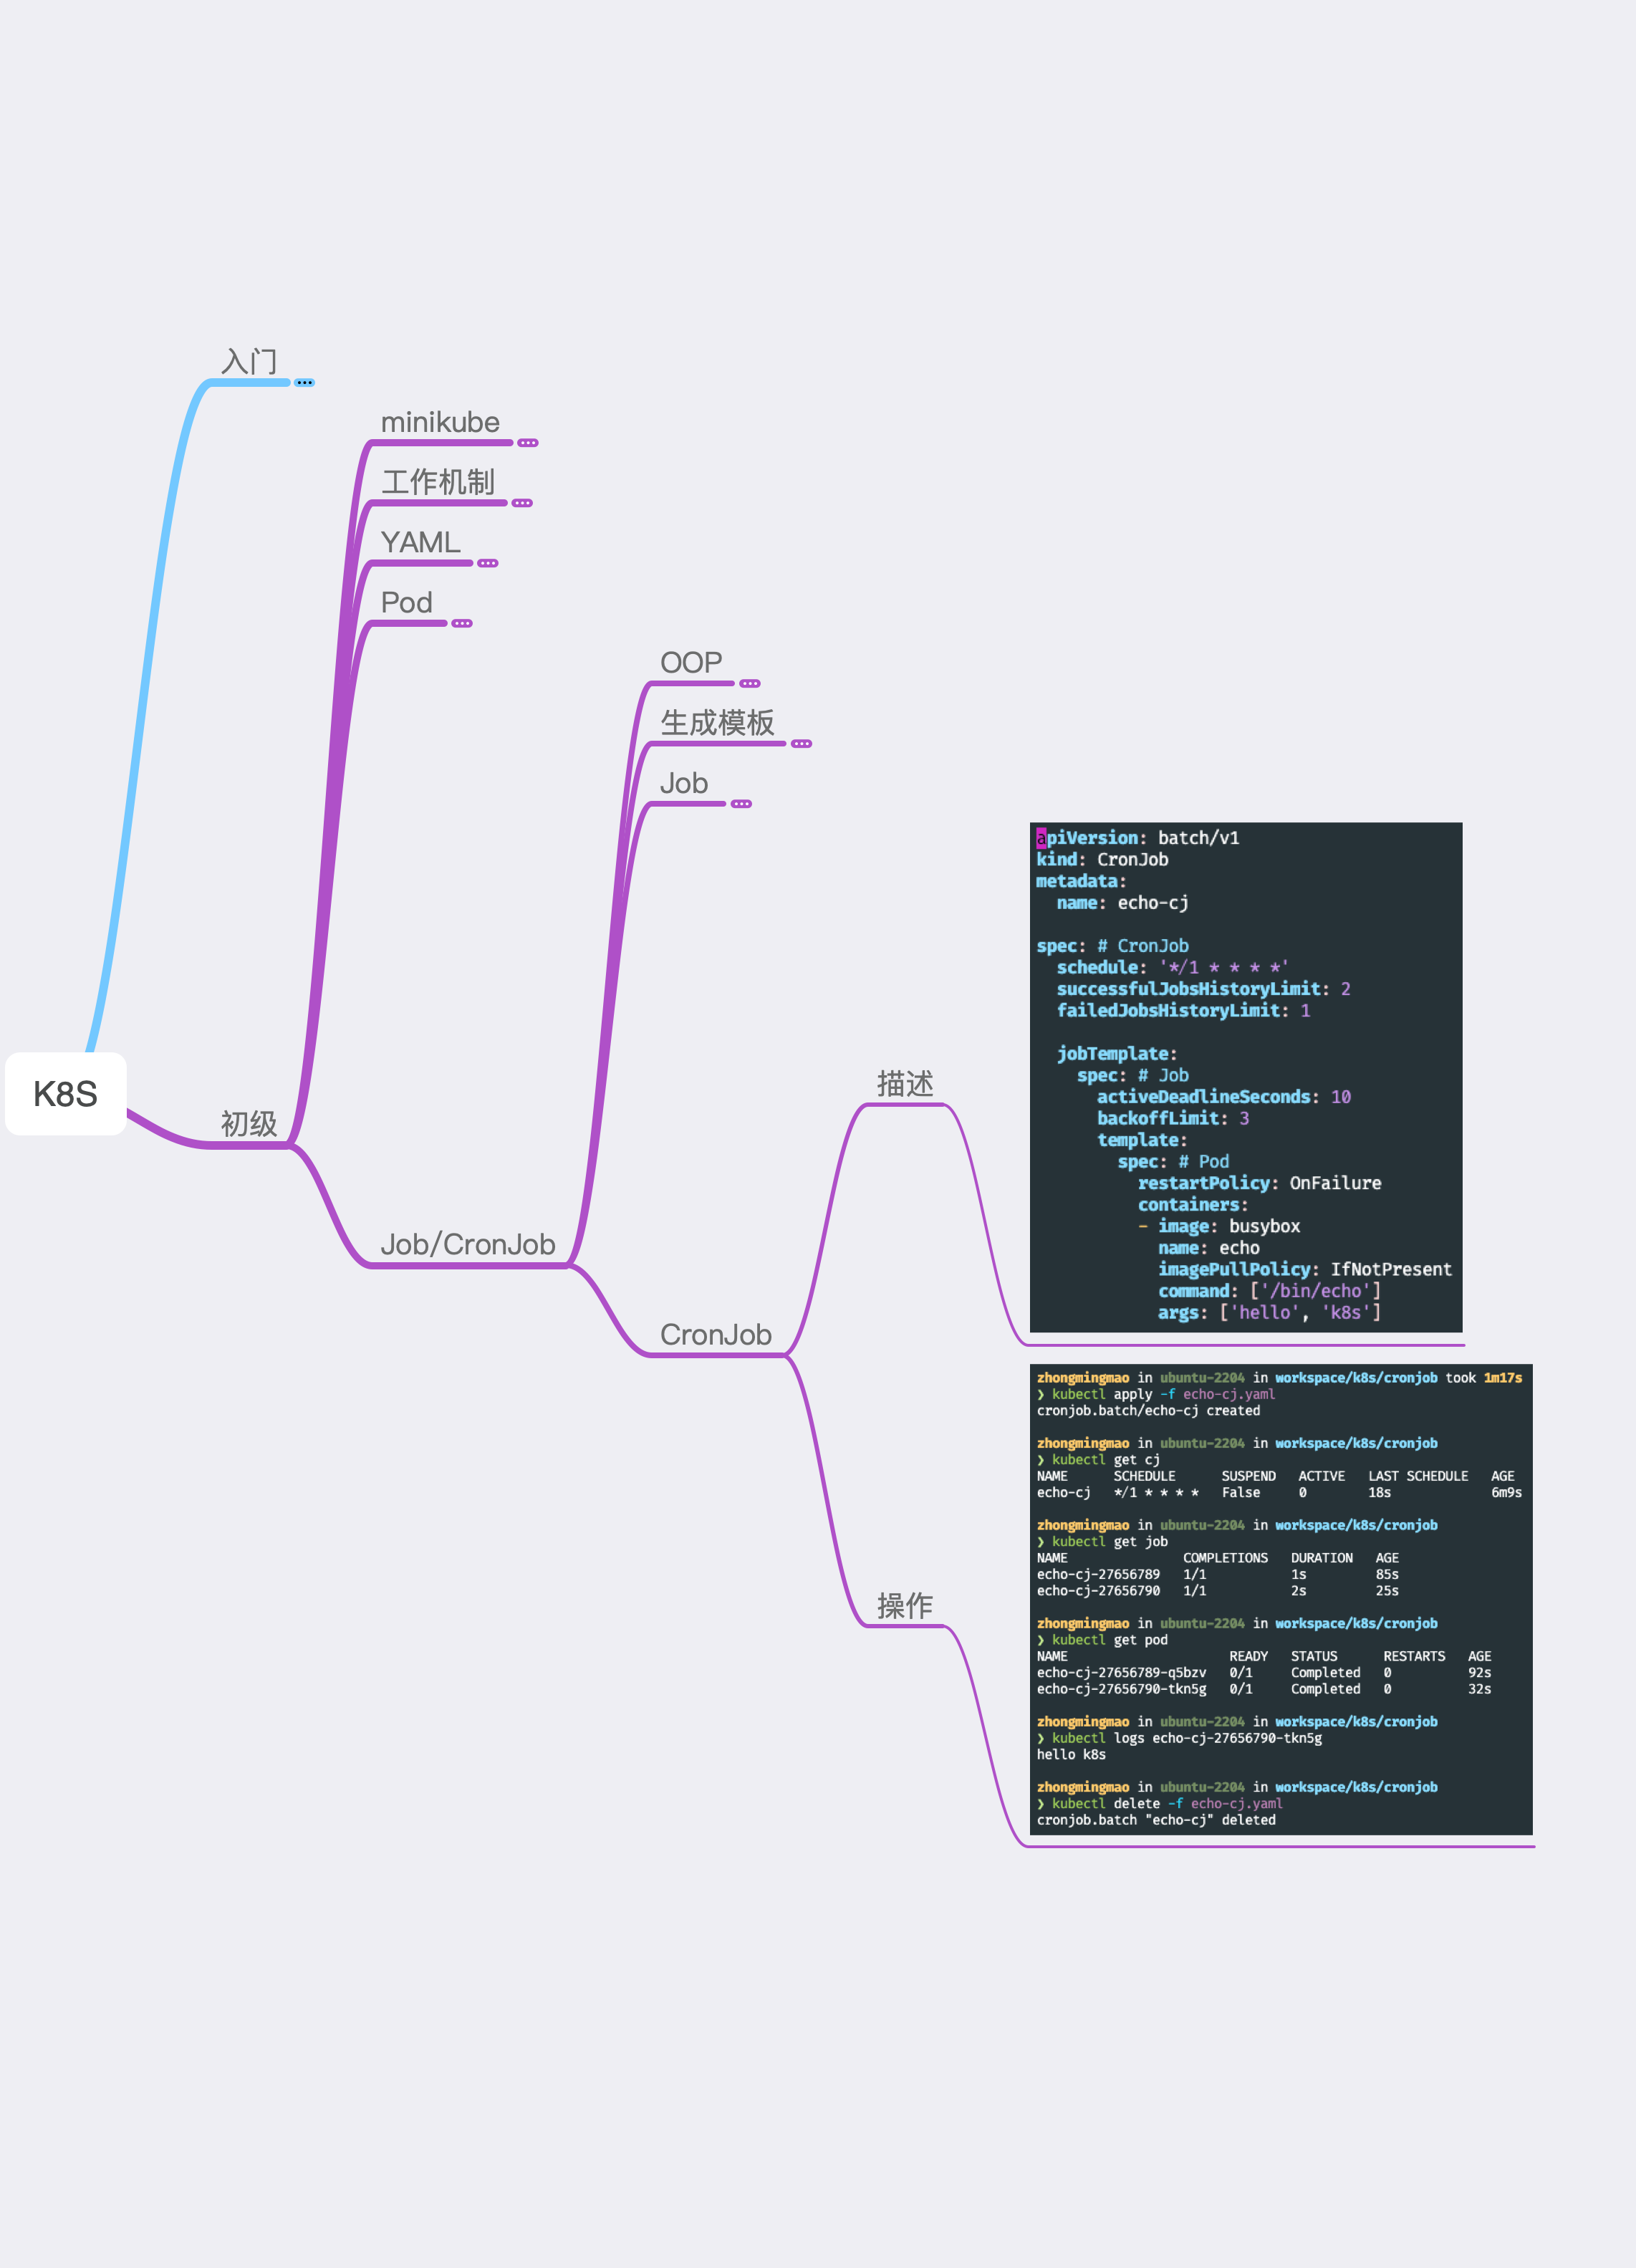Click the CronJob YAML code image

(1246, 1076)
